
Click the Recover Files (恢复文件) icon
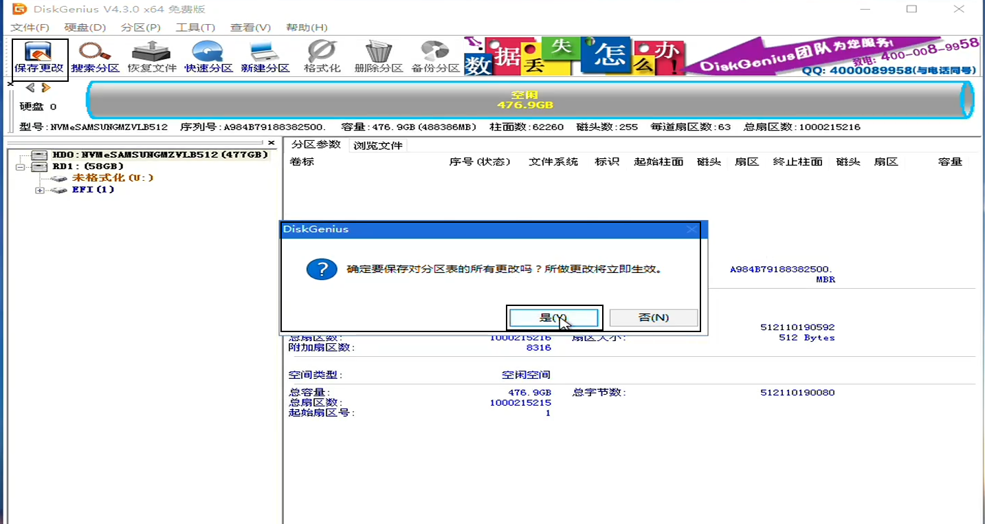[x=152, y=58]
